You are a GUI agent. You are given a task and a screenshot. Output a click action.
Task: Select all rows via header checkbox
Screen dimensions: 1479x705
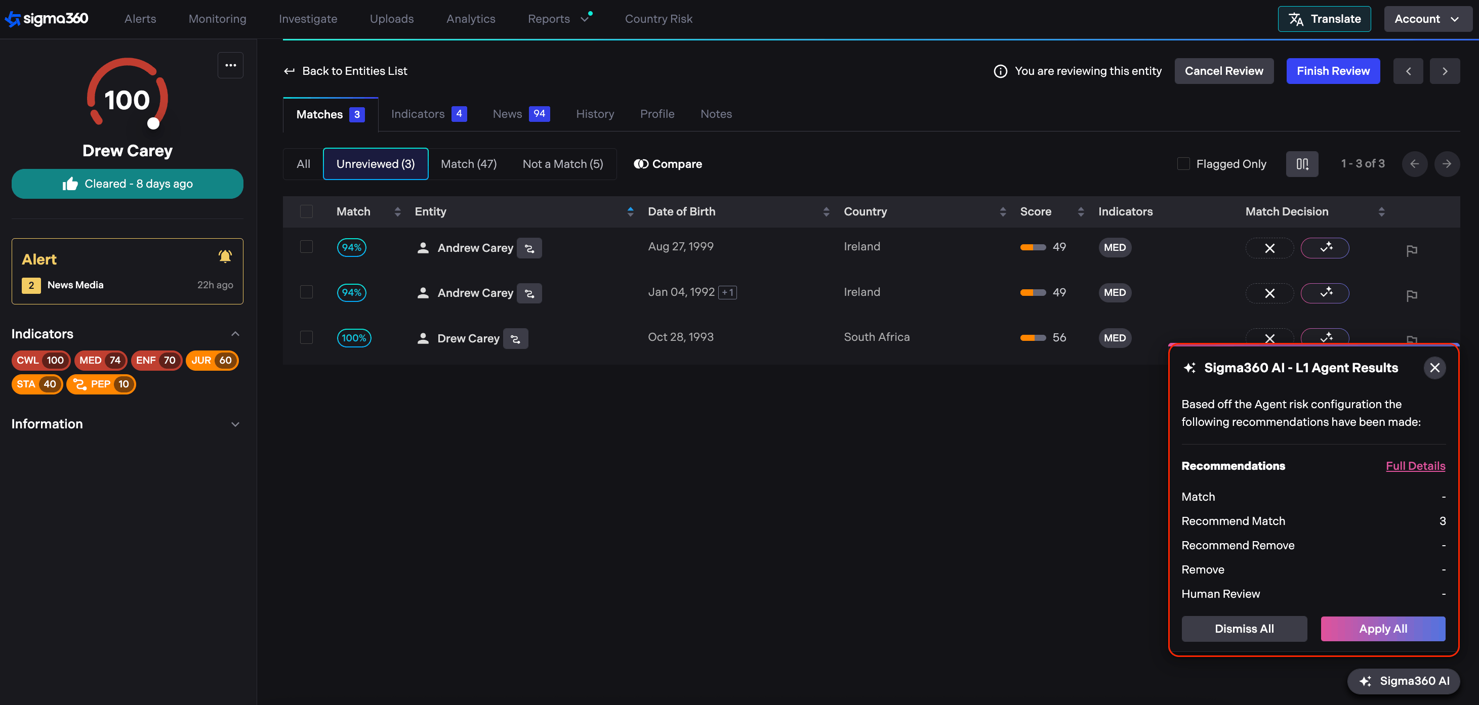307,212
